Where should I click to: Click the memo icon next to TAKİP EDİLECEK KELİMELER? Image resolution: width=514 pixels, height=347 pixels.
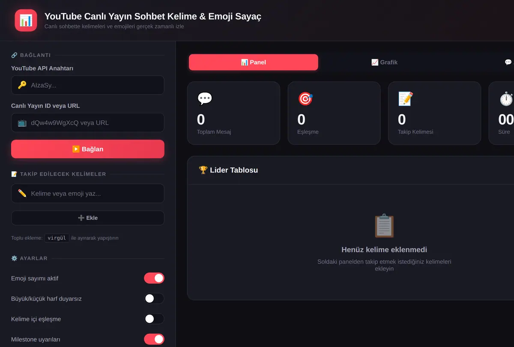[x=14, y=174]
